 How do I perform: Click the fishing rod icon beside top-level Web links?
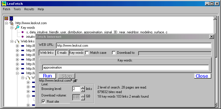point(17,41)
